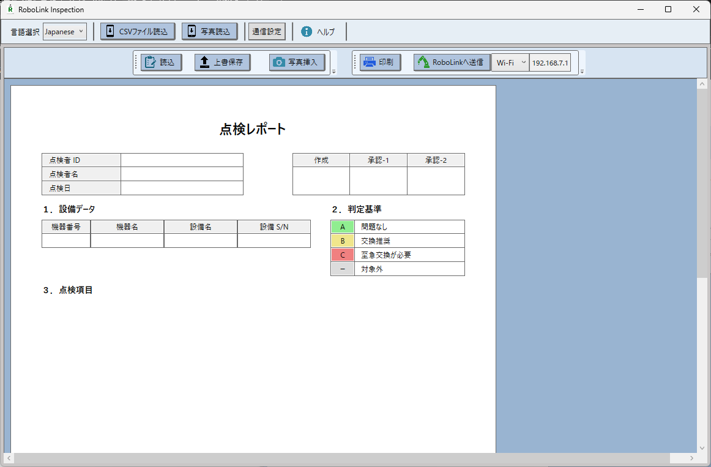Click the empty cell under 設備 S/N

(x=274, y=241)
